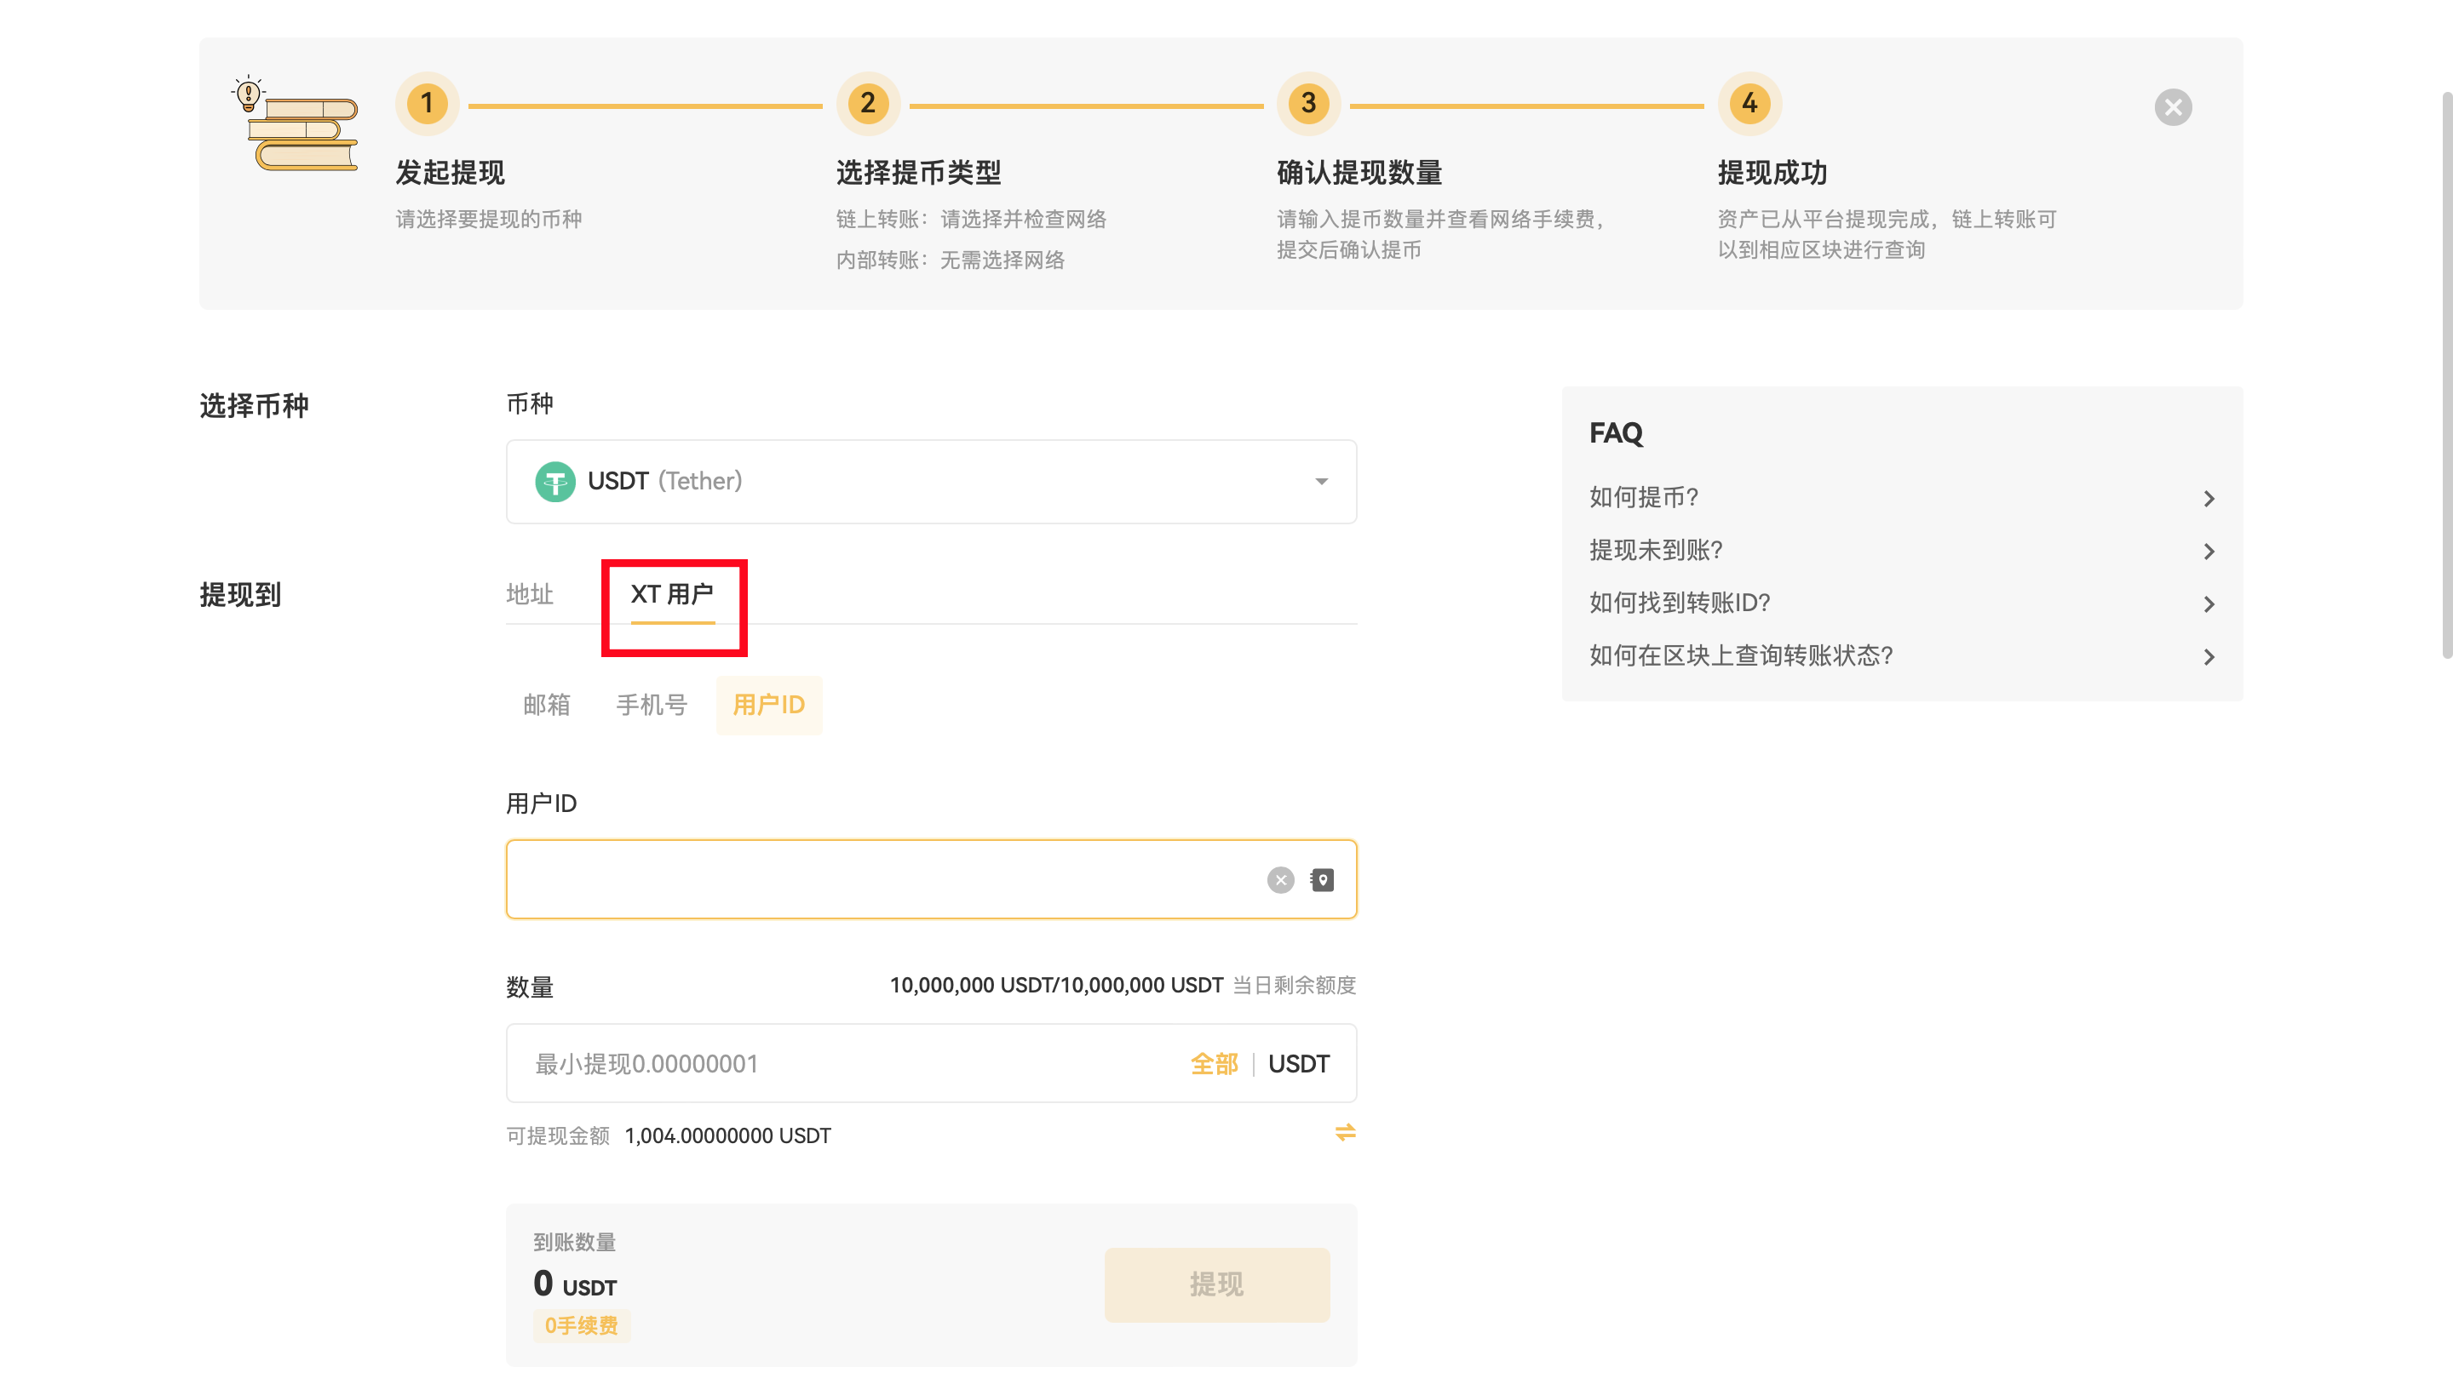Click the USDT Tether coin logo

[x=555, y=481]
